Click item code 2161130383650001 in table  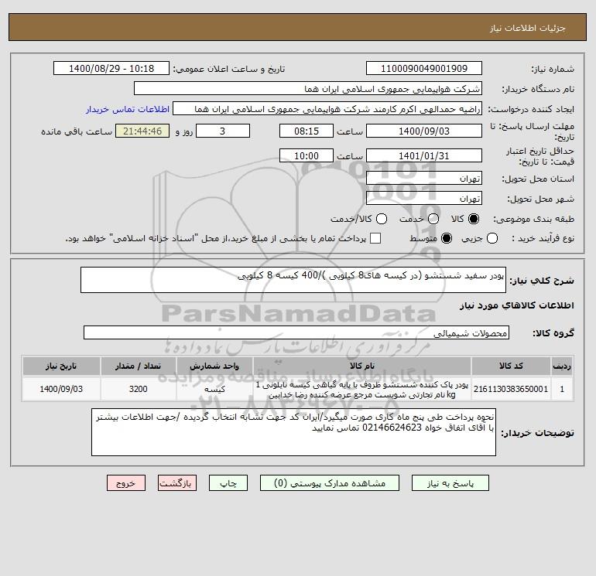tap(511, 389)
